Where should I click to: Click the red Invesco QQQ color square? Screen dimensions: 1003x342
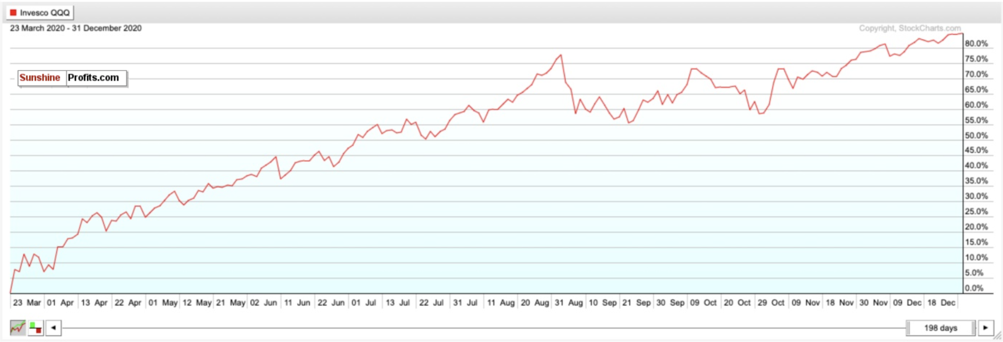pyautogui.click(x=13, y=13)
